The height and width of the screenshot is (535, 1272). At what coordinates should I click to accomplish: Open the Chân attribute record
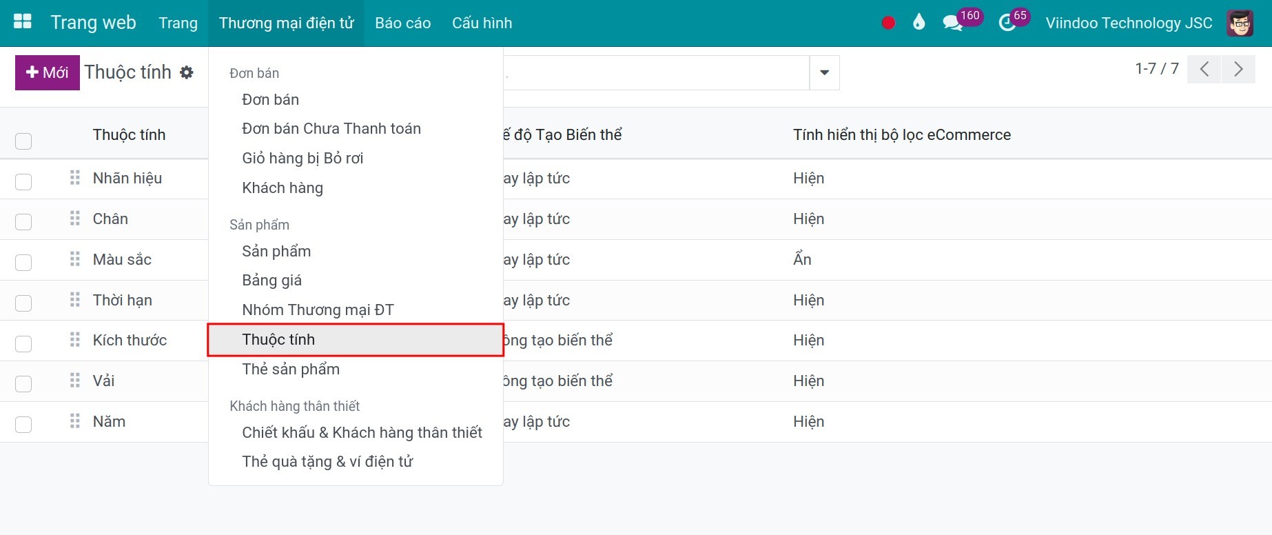point(110,219)
